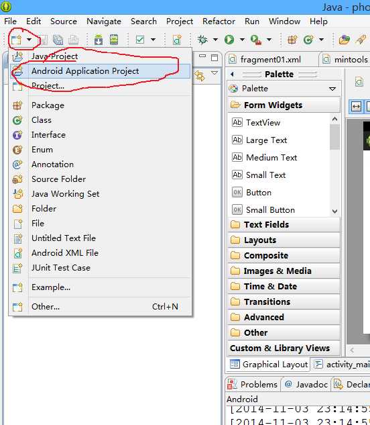370x425 pixels.
Task: Expand the Layouts palette category
Action: coord(284,240)
